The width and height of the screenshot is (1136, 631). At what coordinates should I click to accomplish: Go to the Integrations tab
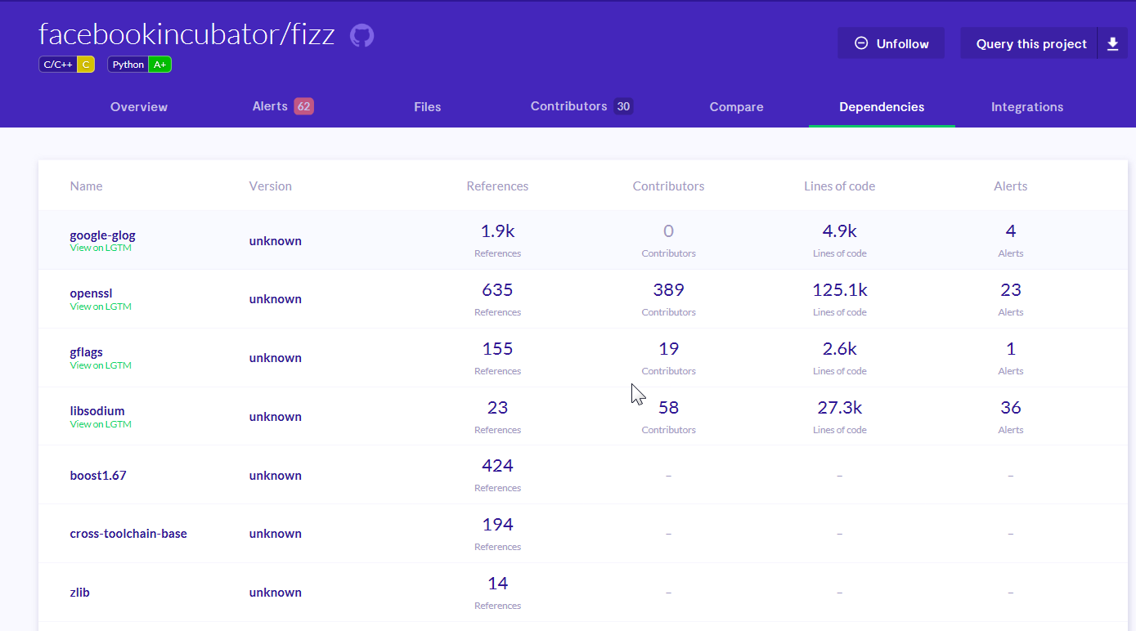point(1027,107)
